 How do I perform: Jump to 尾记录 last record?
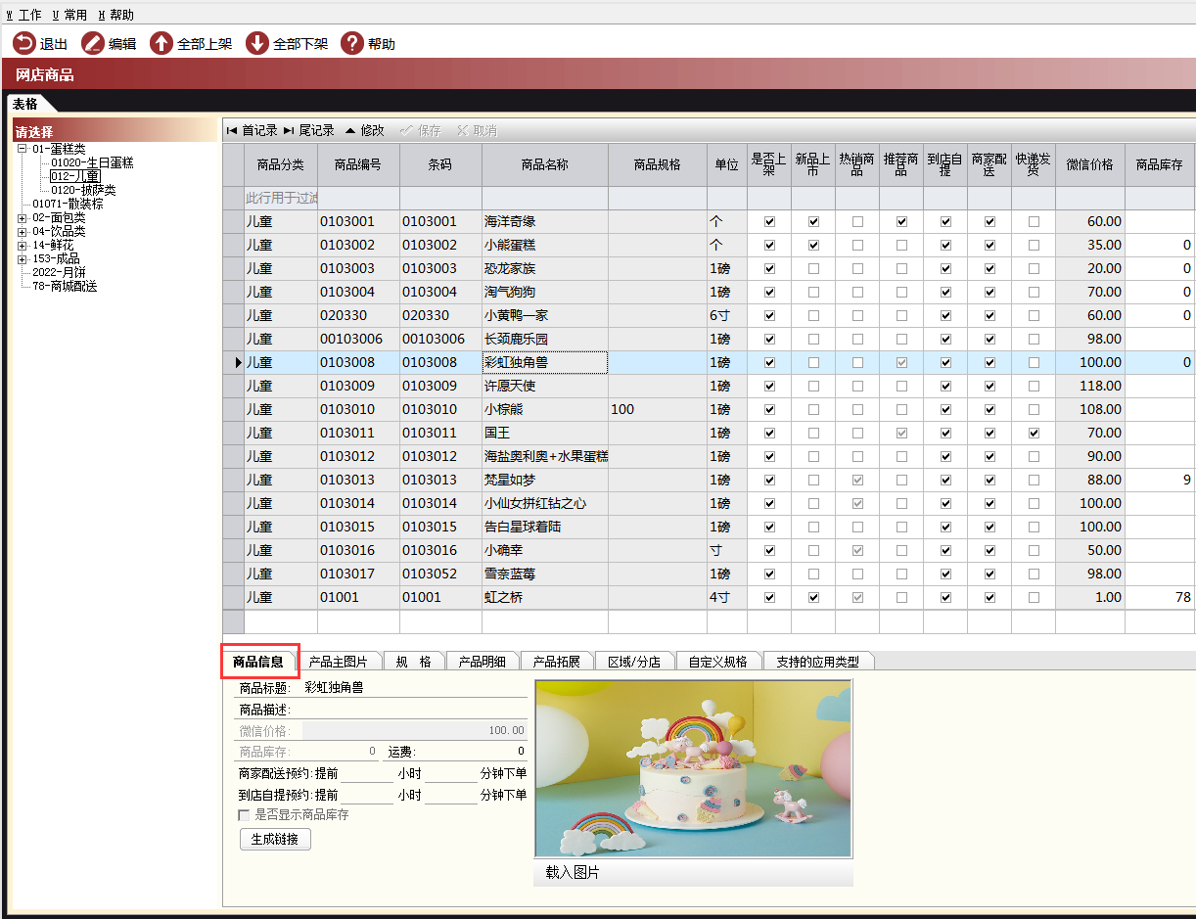tap(308, 130)
